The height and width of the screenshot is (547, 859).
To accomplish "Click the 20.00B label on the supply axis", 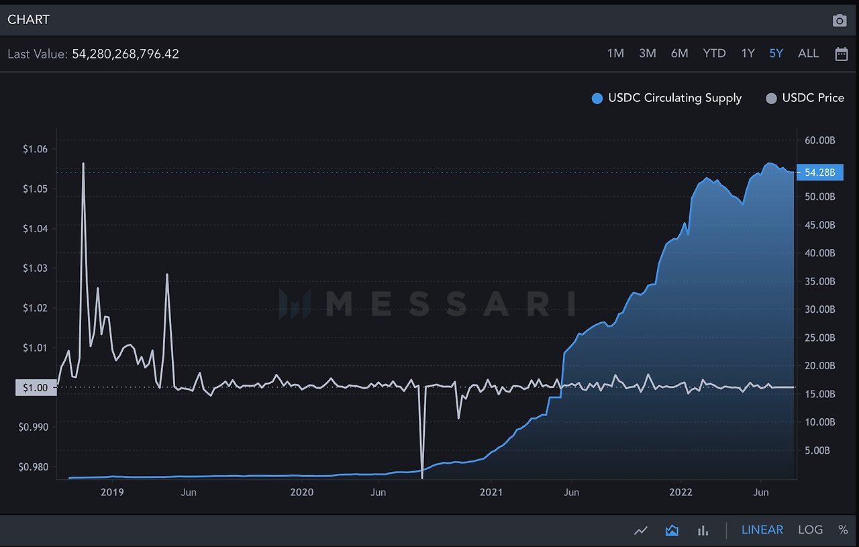I will (x=820, y=366).
